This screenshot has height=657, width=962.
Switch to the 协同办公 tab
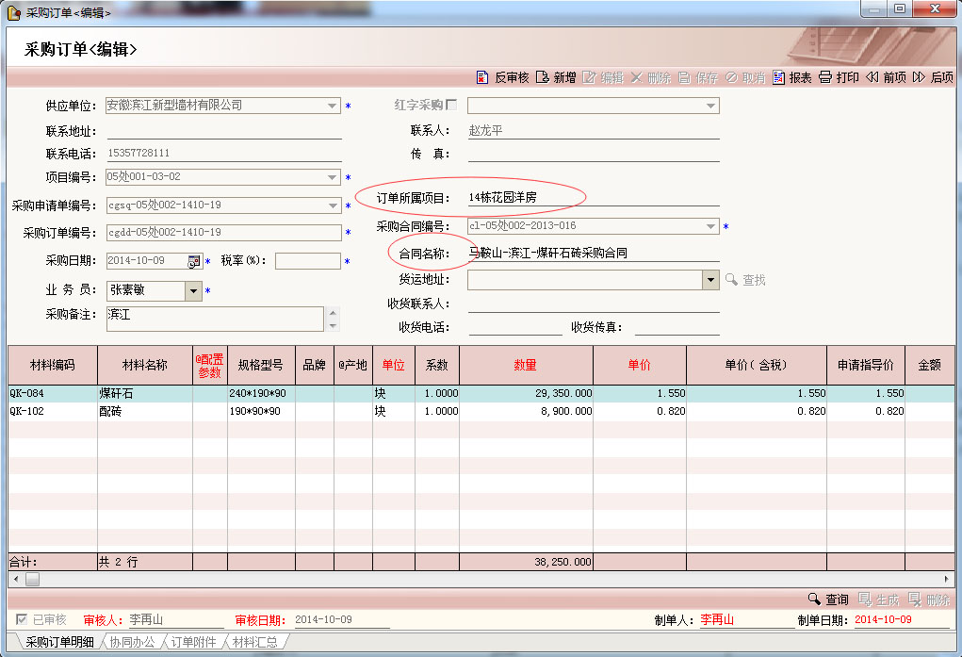tap(133, 642)
